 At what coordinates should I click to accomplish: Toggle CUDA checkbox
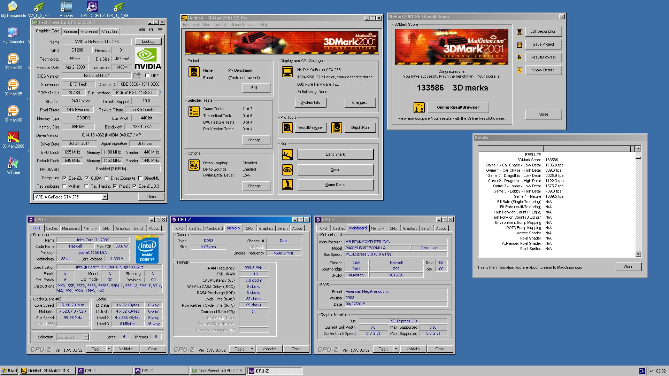(x=87, y=178)
